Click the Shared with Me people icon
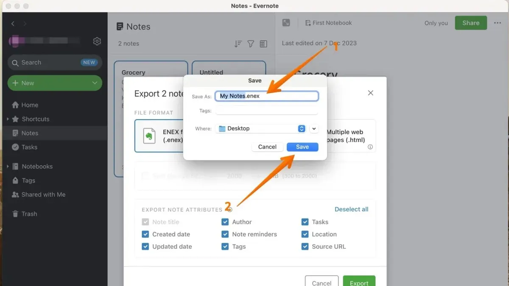The image size is (509, 286). 15,194
